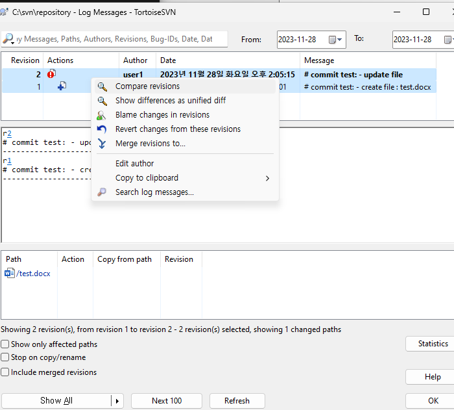Minimize the Log Messages window
Viewport: 454px width, 410px height.
pyautogui.click(x=397, y=12)
